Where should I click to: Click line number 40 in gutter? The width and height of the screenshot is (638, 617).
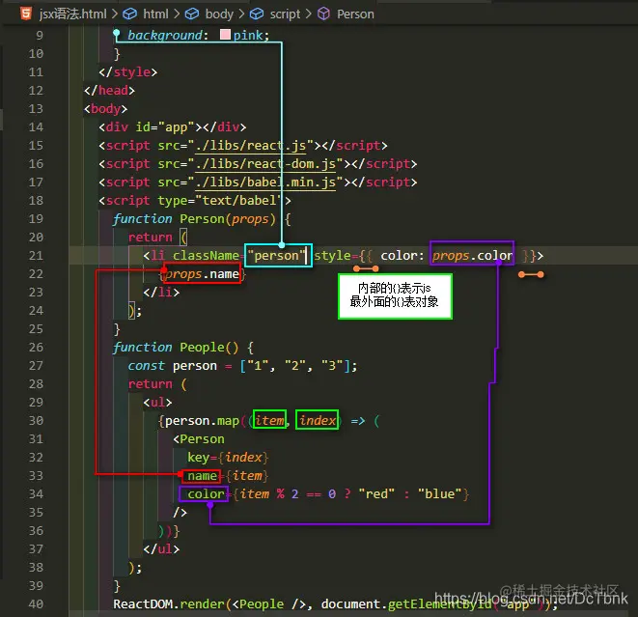(36, 604)
